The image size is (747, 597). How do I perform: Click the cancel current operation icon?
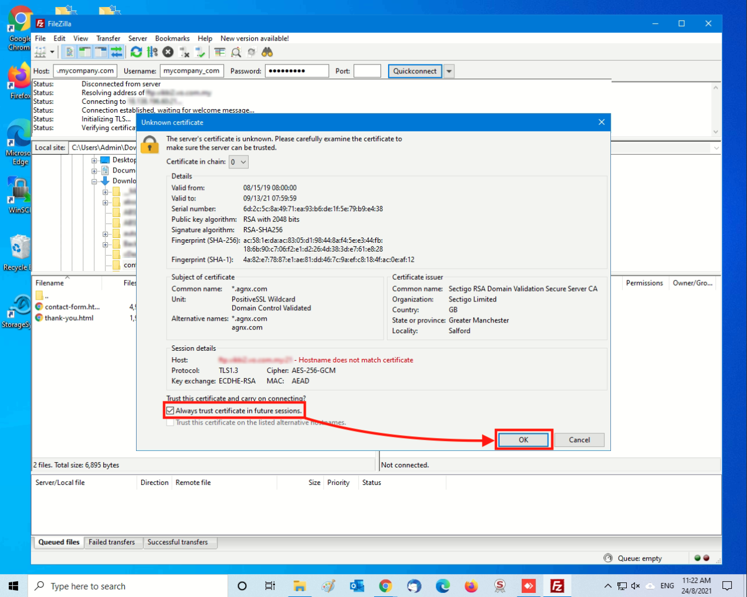[x=168, y=52]
